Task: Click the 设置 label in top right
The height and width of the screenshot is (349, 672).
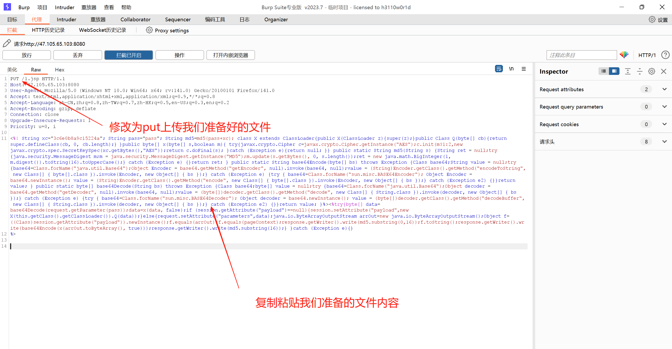Action: 663,20
